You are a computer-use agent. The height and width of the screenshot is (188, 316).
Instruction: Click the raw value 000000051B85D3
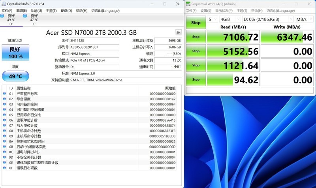click(162, 136)
